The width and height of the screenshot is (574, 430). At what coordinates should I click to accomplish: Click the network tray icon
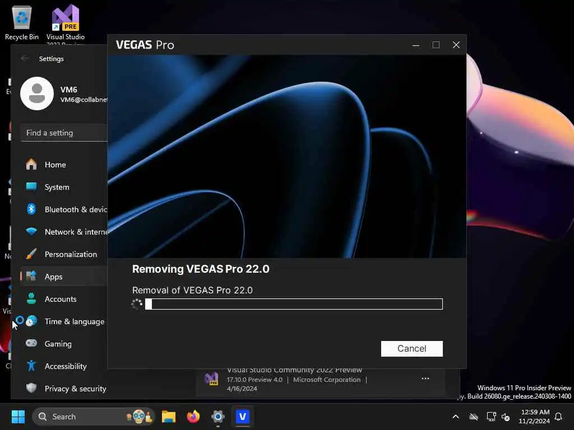pyautogui.click(x=491, y=417)
